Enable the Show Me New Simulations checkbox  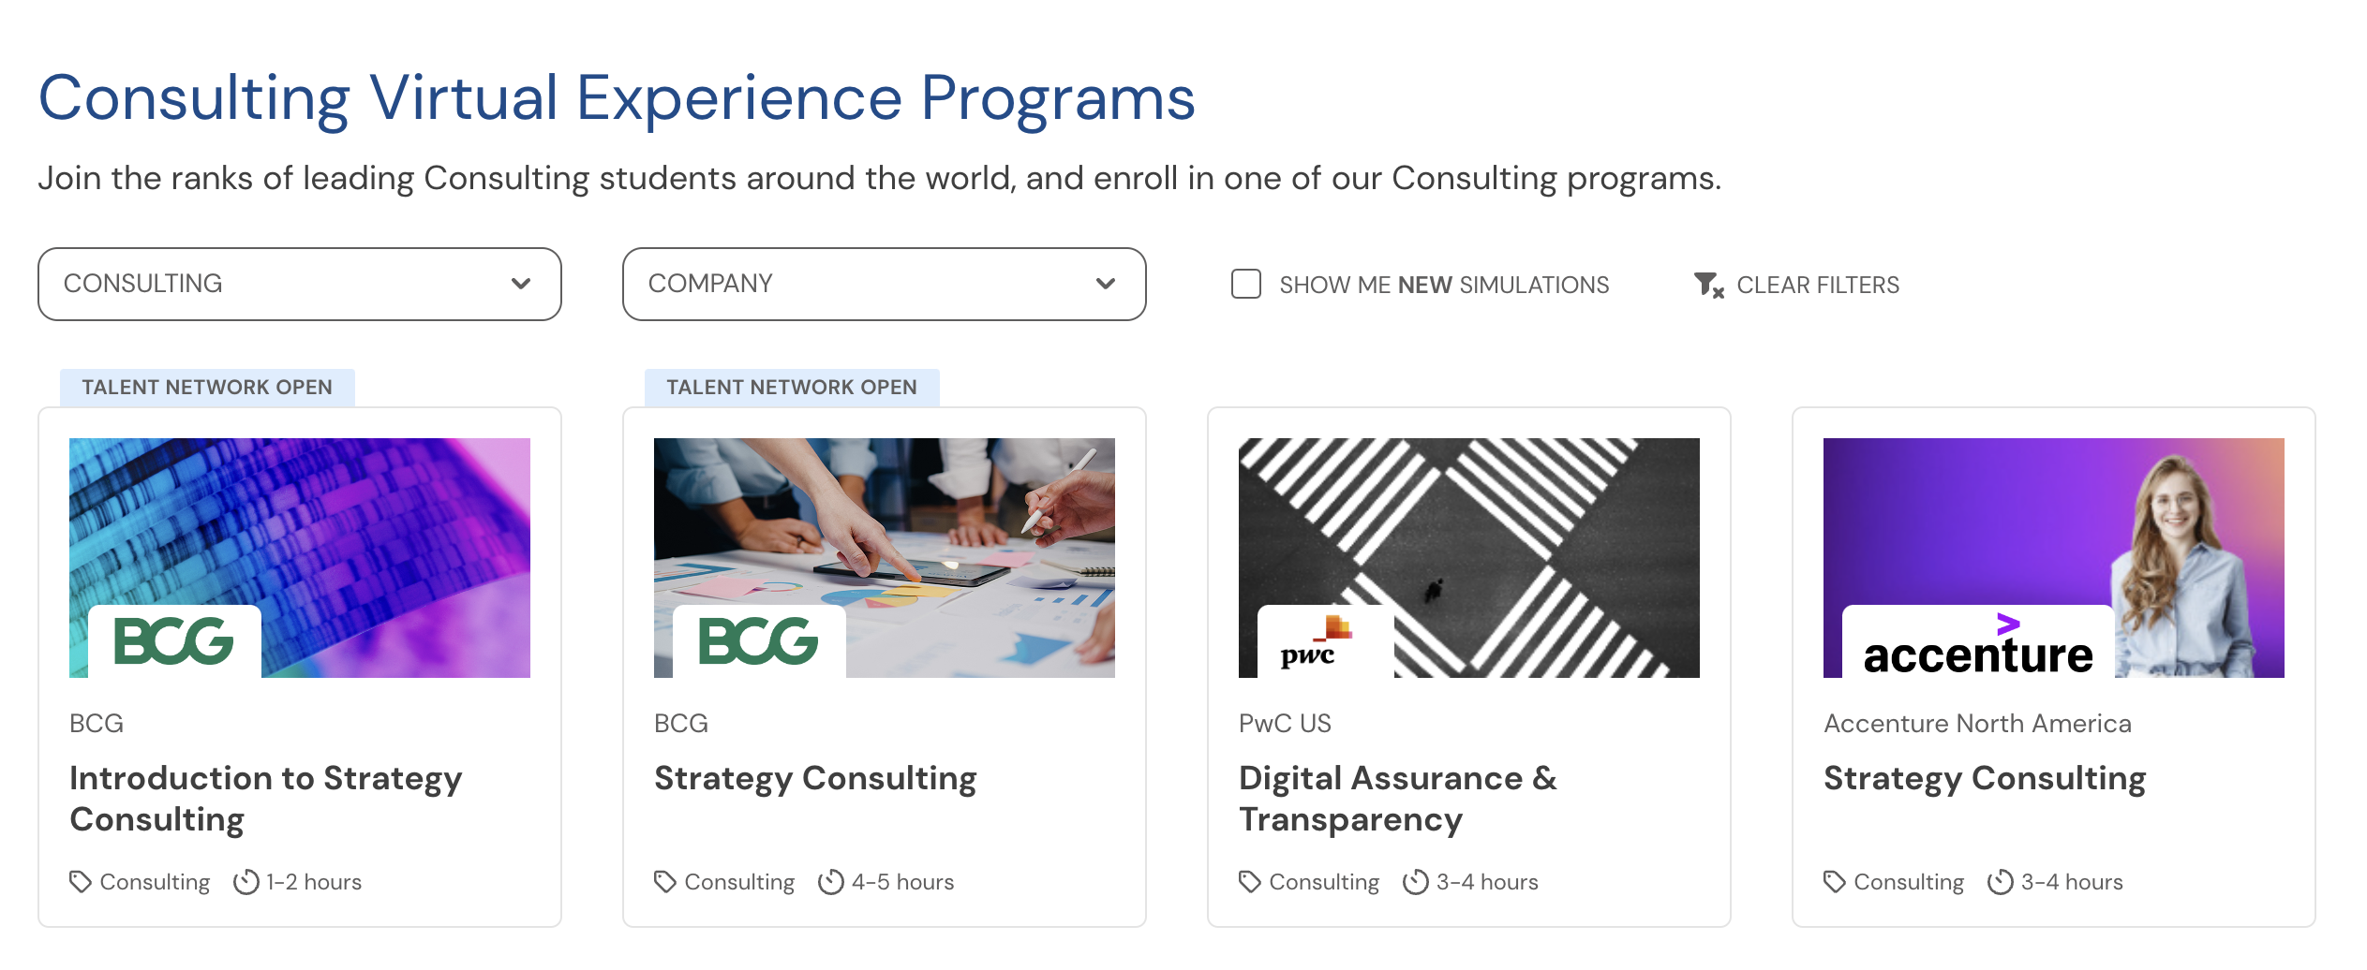pos(1246,284)
